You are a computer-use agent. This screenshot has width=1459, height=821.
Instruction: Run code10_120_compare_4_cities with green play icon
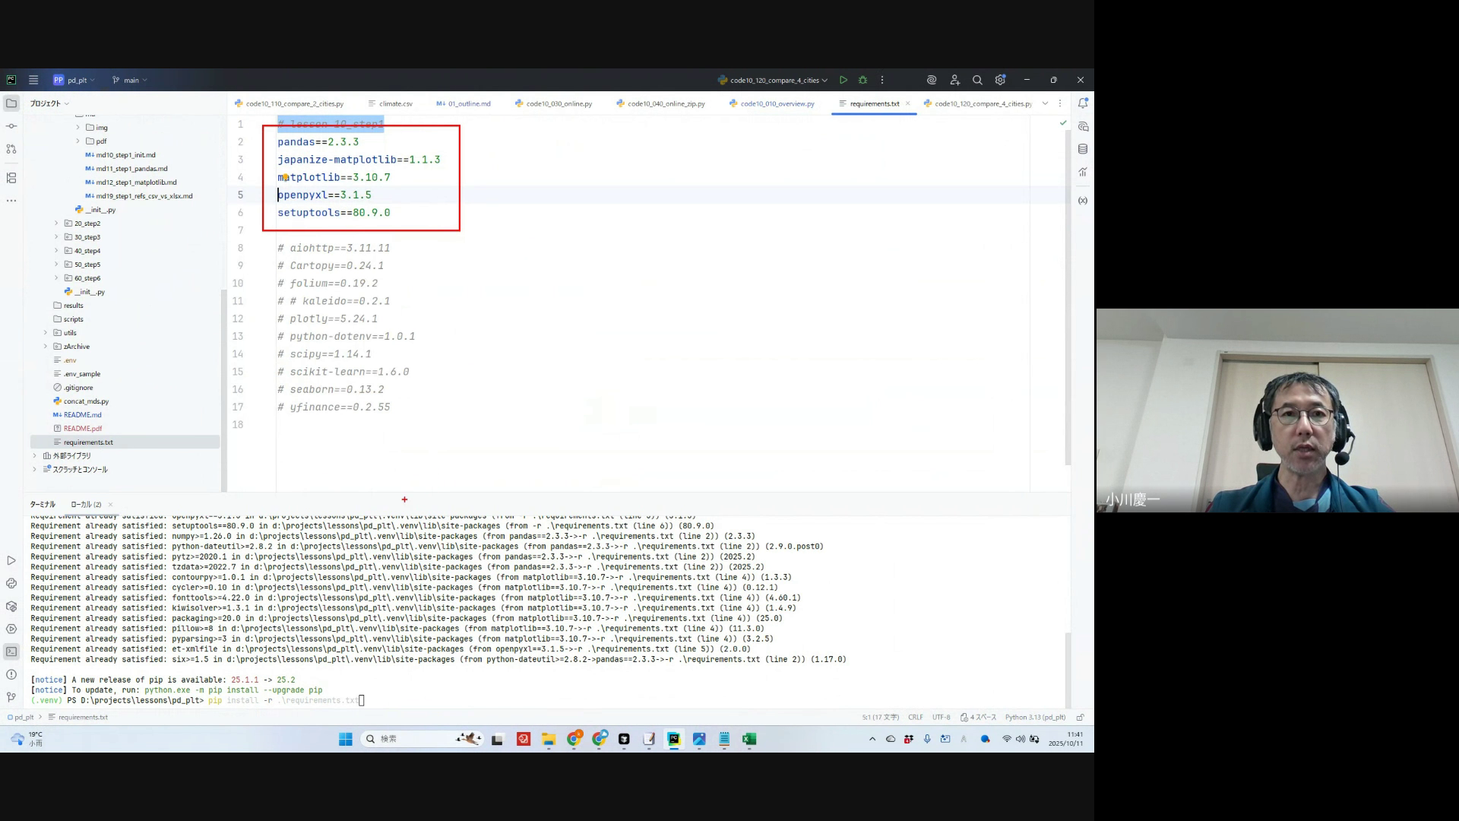843,80
